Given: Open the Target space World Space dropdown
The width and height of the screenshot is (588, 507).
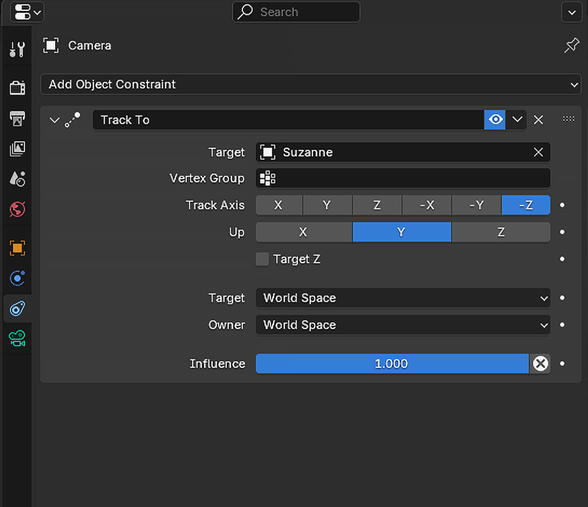Looking at the screenshot, I should [403, 298].
